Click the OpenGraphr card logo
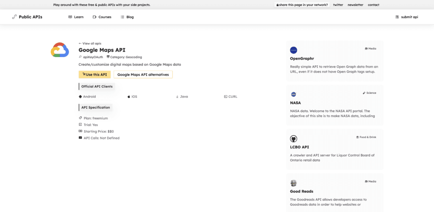Screen dimensions: 434x212 (x=294, y=50)
